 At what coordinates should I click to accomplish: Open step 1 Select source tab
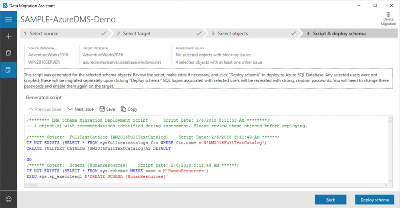click(65, 33)
